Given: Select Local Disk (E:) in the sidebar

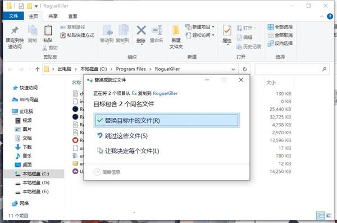Looking at the screenshot, I should pos(32,192).
